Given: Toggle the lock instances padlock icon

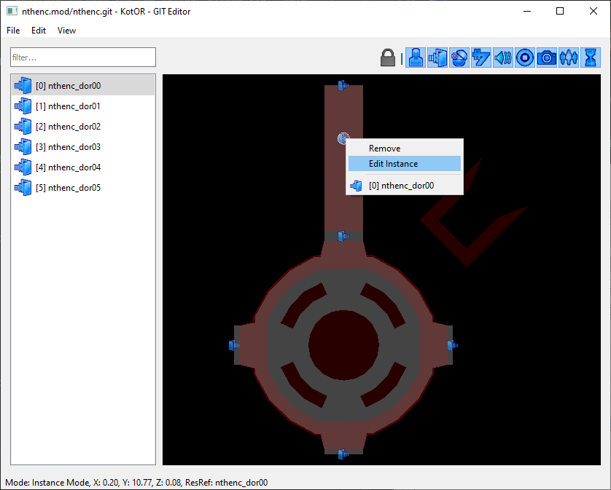Looking at the screenshot, I should pyautogui.click(x=387, y=58).
